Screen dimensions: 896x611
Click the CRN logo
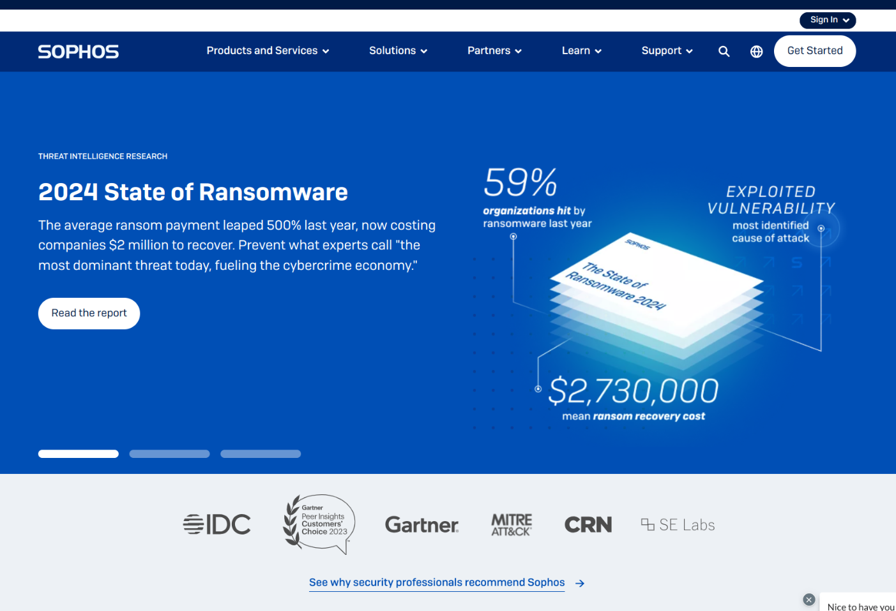tap(588, 524)
